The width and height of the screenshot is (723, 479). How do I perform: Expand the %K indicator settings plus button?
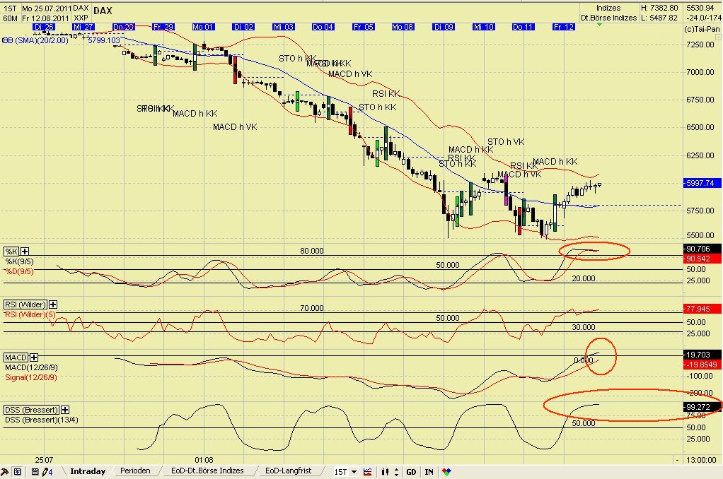pos(24,251)
